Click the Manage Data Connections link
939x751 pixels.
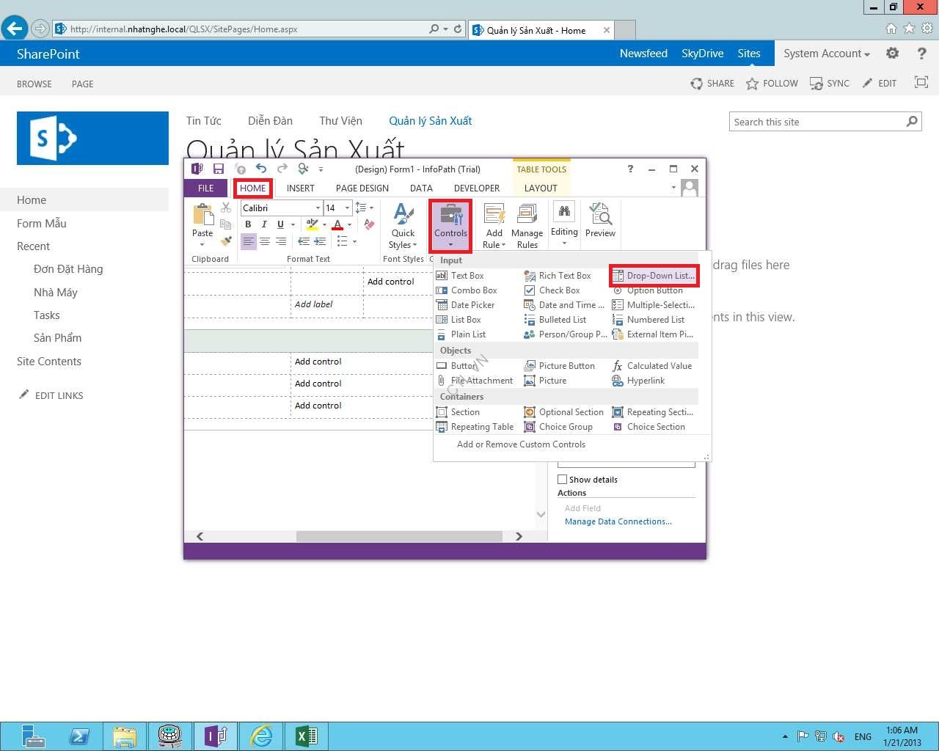coord(618,521)
